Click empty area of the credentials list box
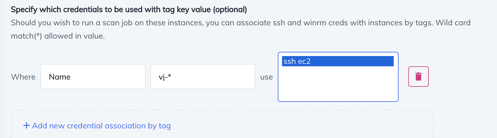 [338, 86]
